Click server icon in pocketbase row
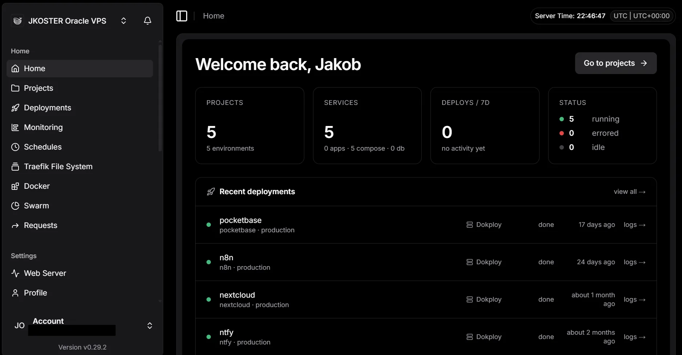Image resolution: width=682 pixels, height=355 pixels. click(470, 225)
